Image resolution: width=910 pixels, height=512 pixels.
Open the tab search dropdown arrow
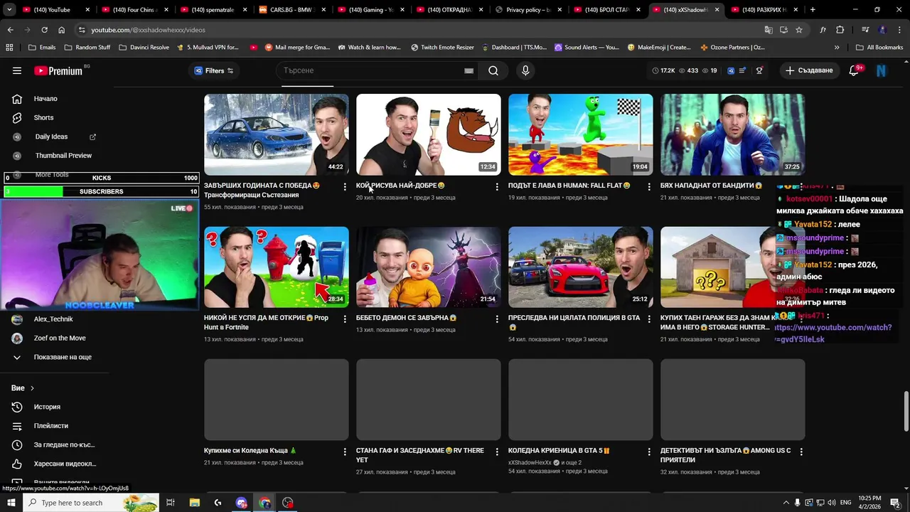(x=10, y=10)
